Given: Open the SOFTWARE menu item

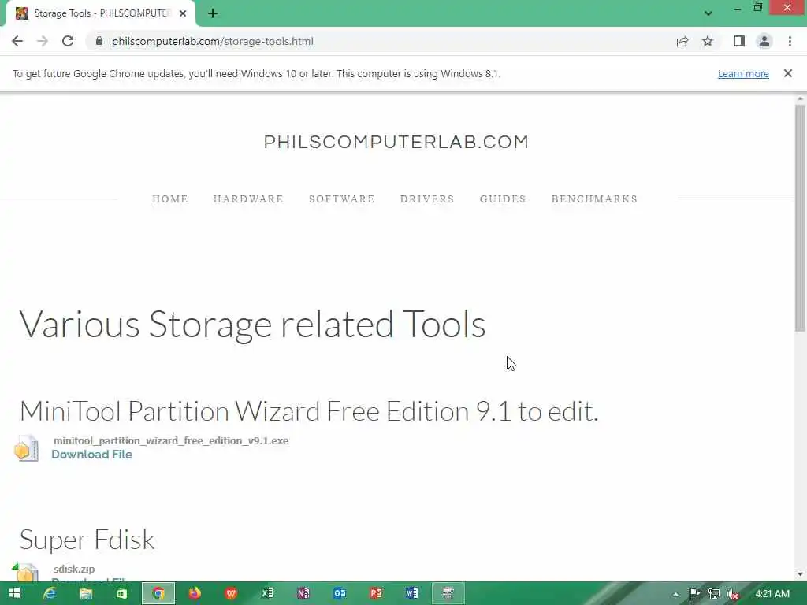Looking at the screenshot, I should point(342,199).
